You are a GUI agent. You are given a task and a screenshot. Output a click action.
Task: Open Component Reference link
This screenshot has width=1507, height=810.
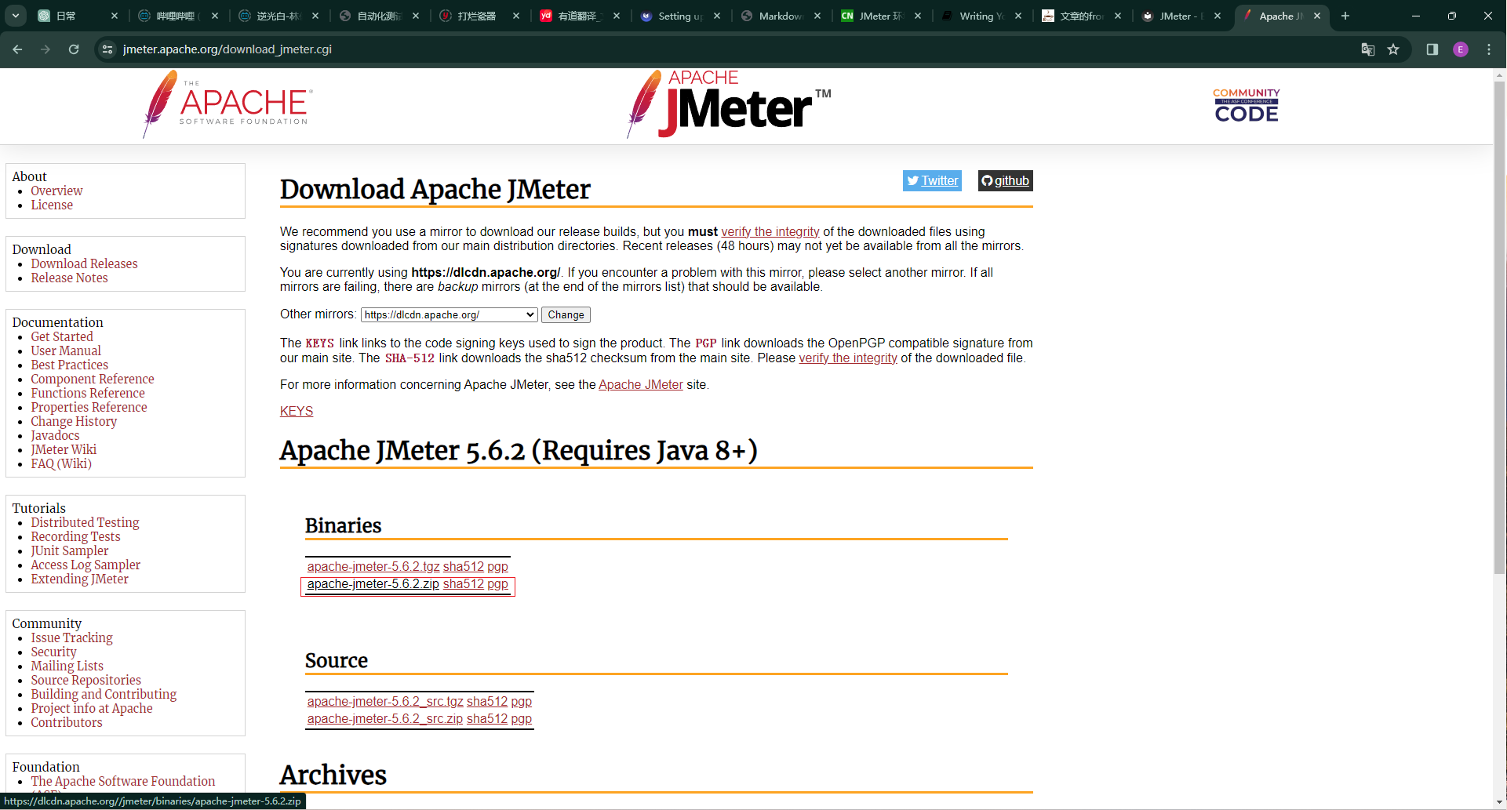[93, 379]
